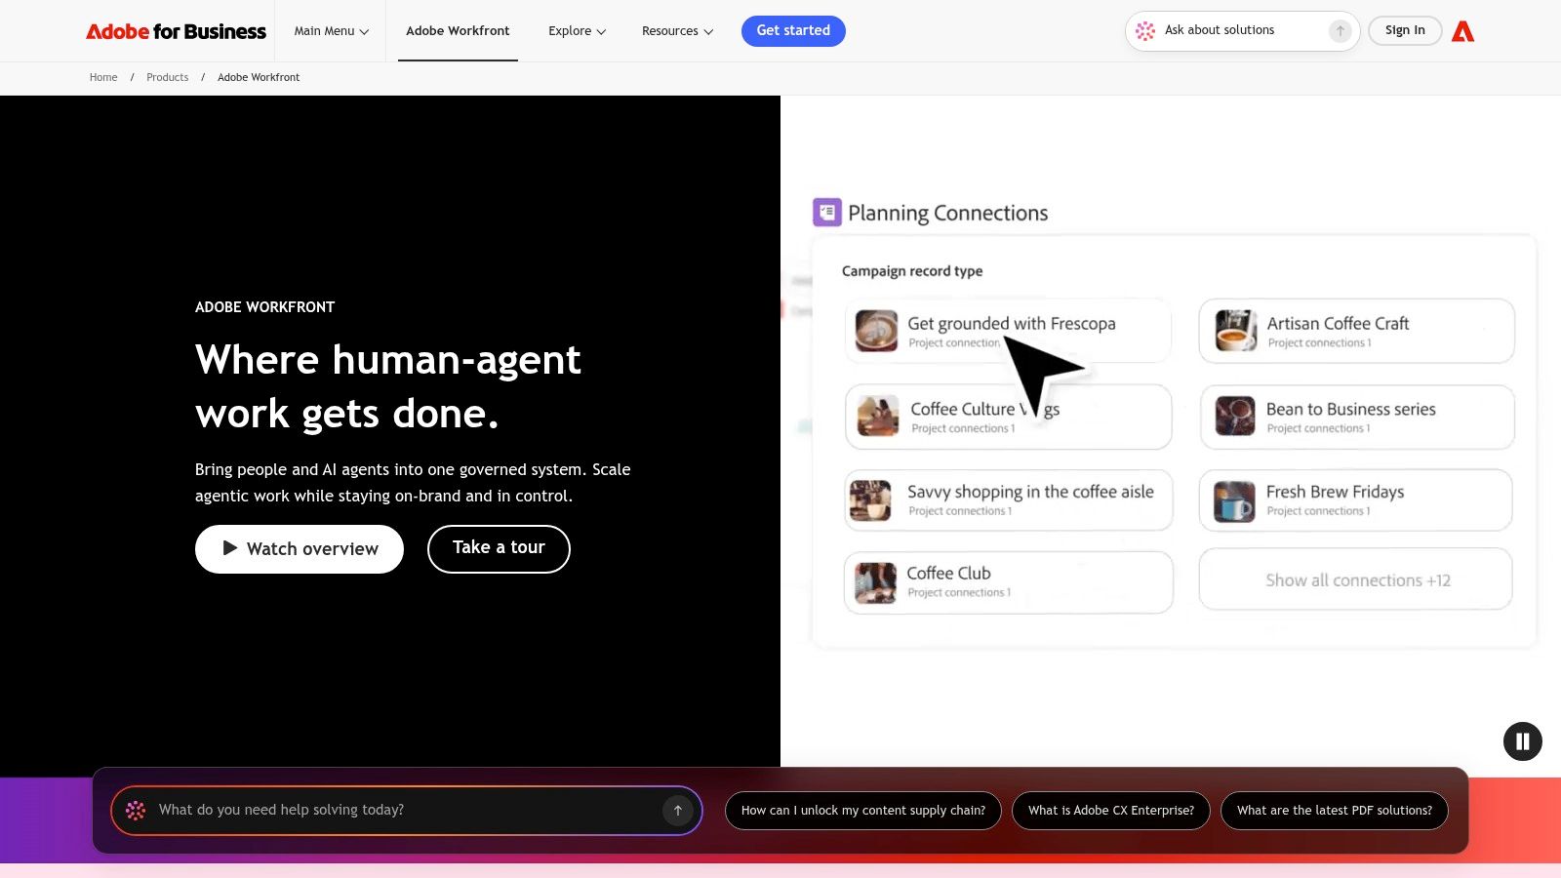This screenshot has height=878, width=1561.
Task: Select 'What is Adobe CX Enterprise?' suggestion
Action: tap(1111, 811)
